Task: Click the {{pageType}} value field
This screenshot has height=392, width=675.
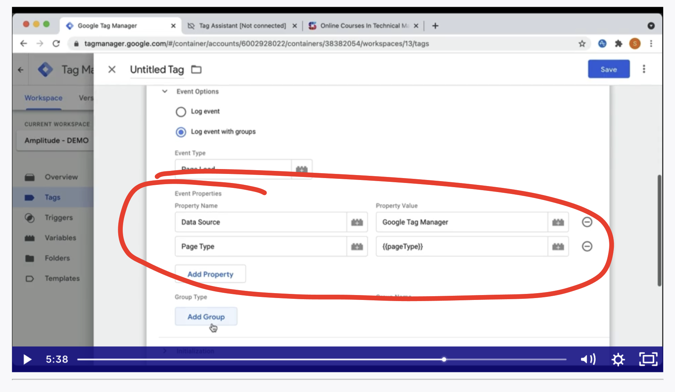Action: coord(462,246)
